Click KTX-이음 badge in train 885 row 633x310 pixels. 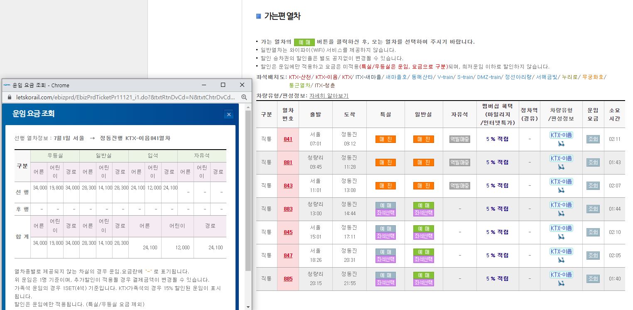pos(561,275)
